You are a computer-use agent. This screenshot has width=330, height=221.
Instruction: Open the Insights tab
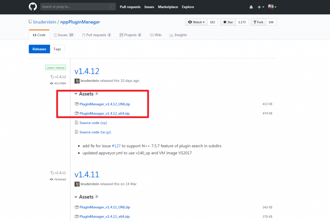(x=178, y=35)
